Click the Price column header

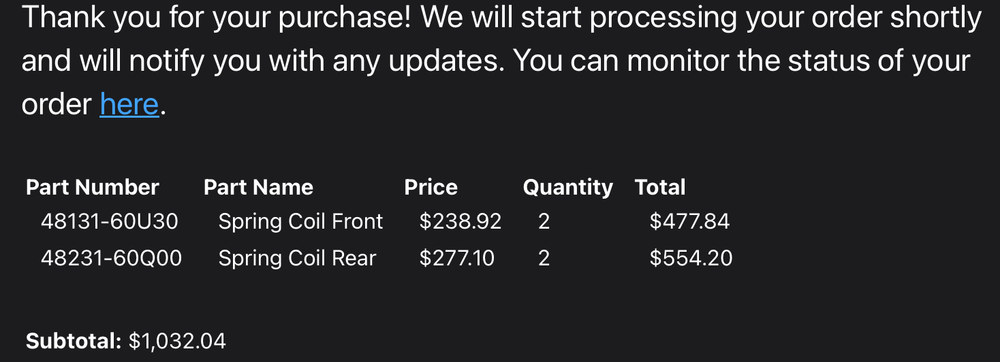pyautogui.click(x=431, y=187)
